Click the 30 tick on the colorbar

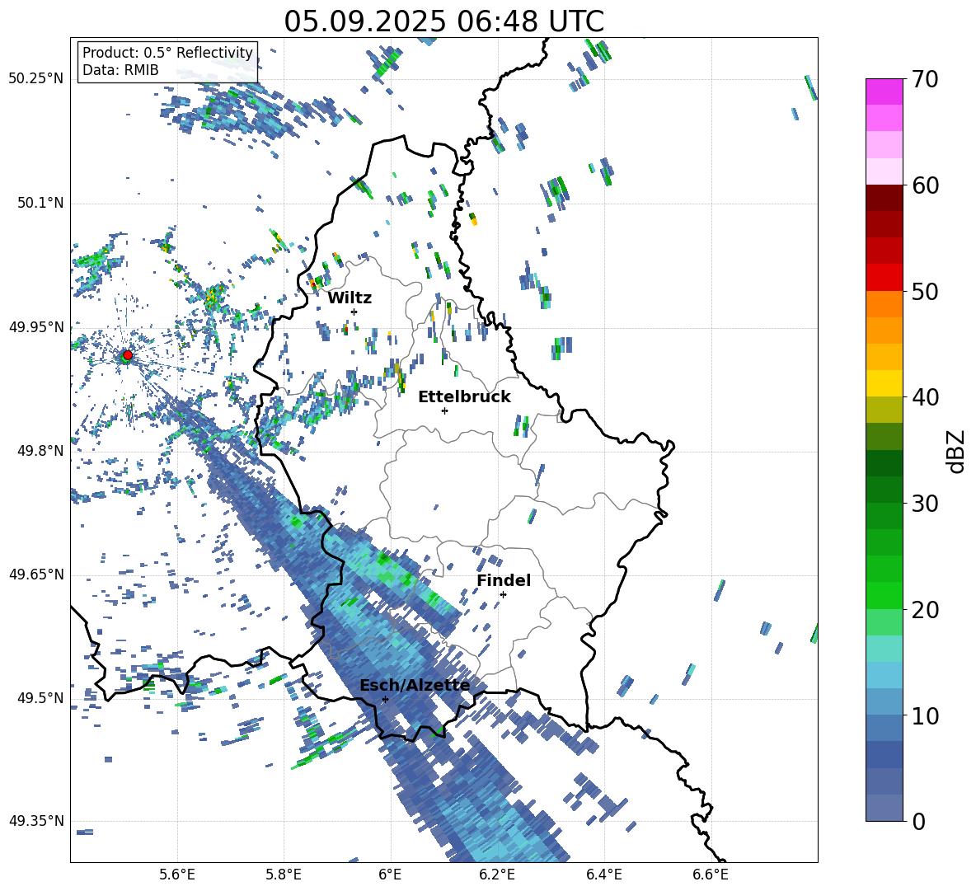tap(925, 504)
